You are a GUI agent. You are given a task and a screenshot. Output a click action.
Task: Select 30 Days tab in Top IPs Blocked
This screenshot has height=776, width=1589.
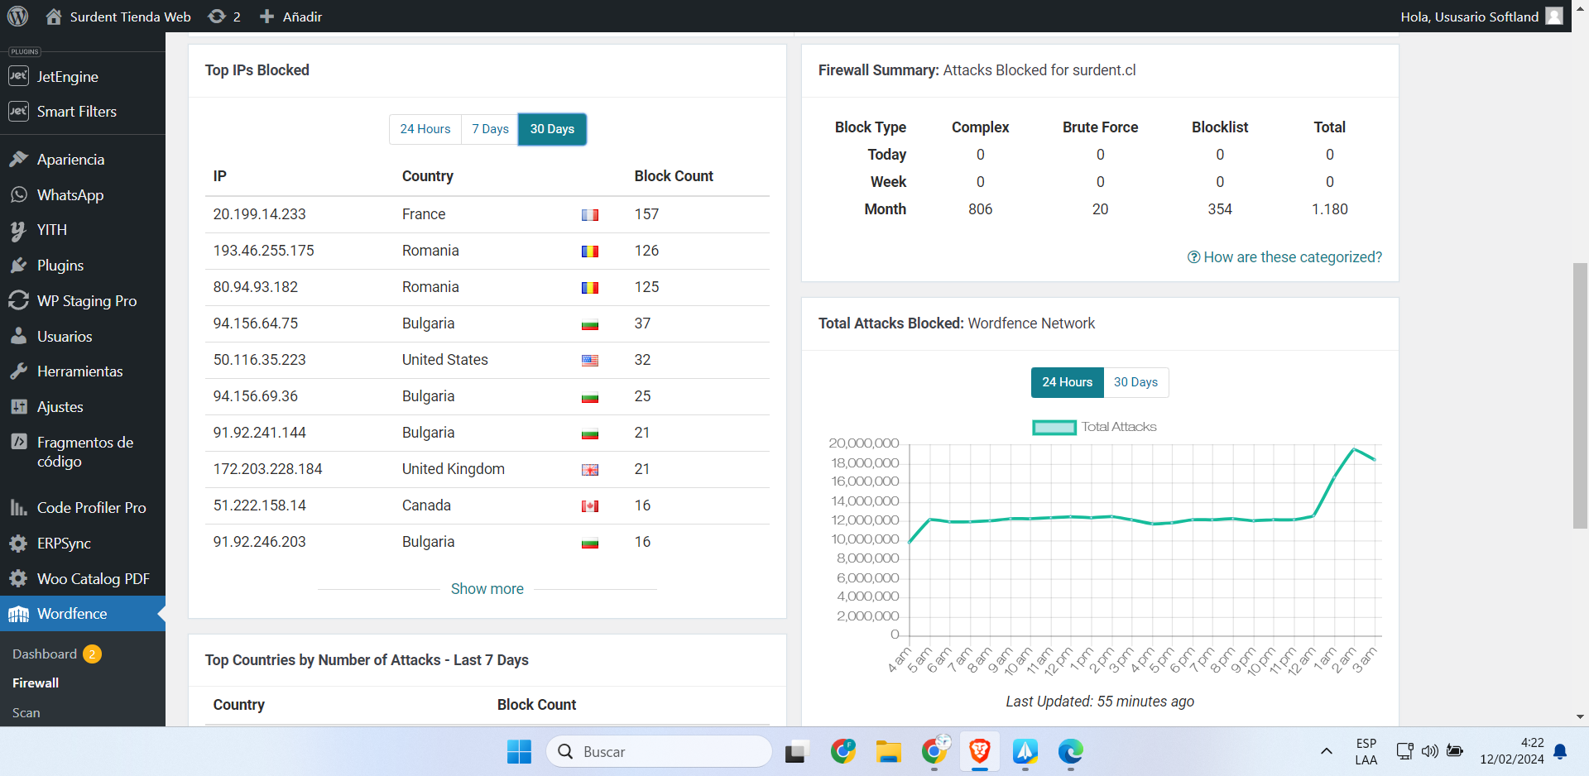552,129
